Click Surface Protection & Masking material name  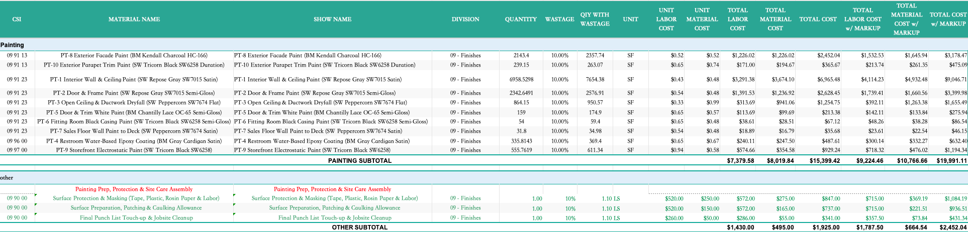point(136,198)
